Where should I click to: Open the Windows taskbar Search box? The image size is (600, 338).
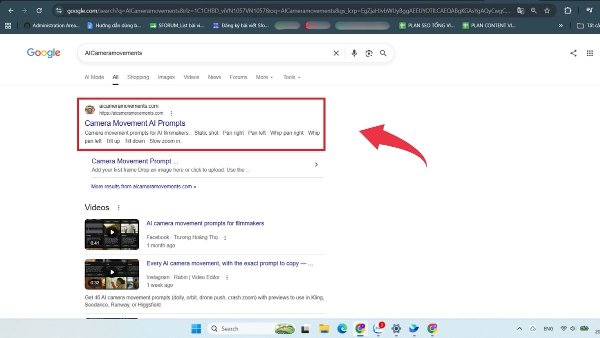coord(251,328)
